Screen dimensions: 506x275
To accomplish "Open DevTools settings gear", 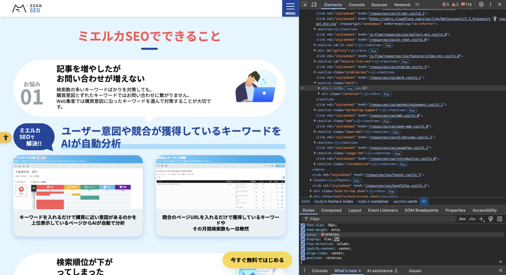I will point(480,4).
